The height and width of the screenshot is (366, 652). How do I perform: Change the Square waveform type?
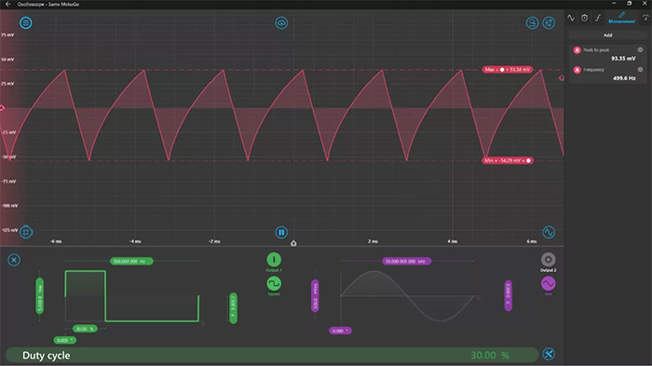(x=274, y=284)
